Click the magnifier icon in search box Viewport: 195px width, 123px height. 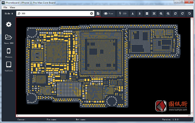(19, 14)
